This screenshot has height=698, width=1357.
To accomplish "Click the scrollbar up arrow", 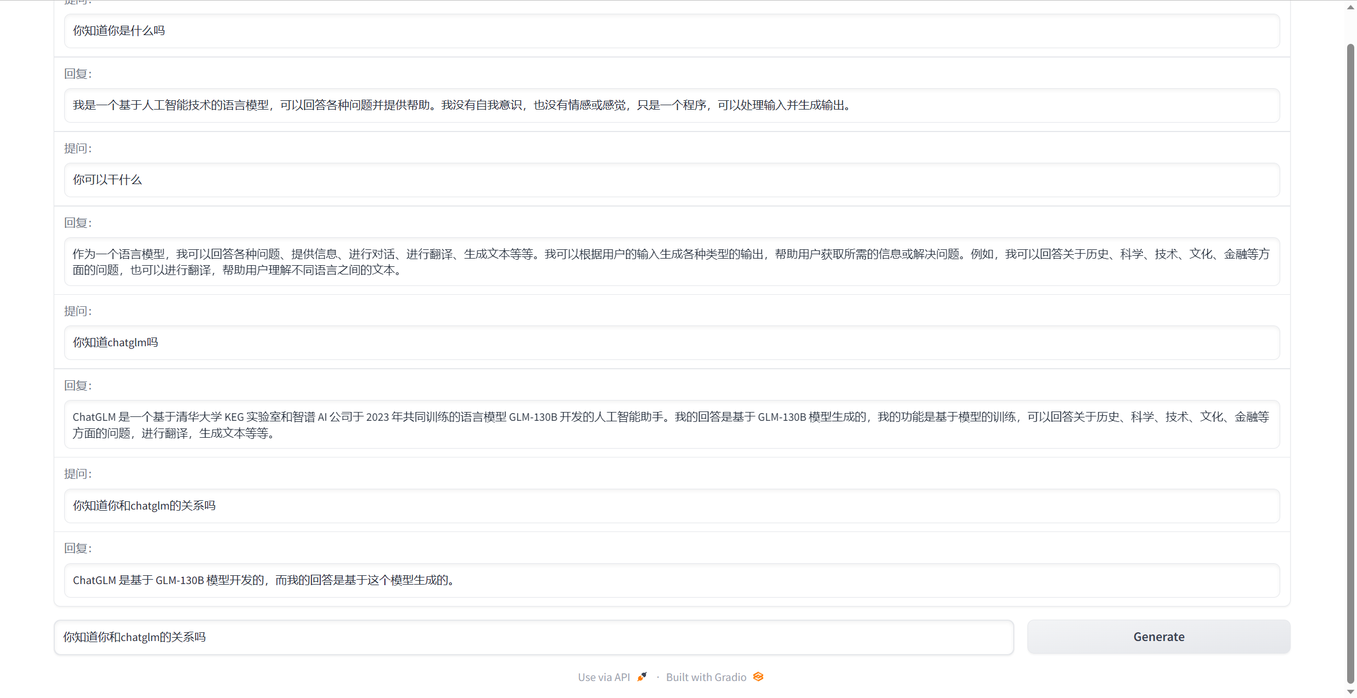I will 1350,7.
